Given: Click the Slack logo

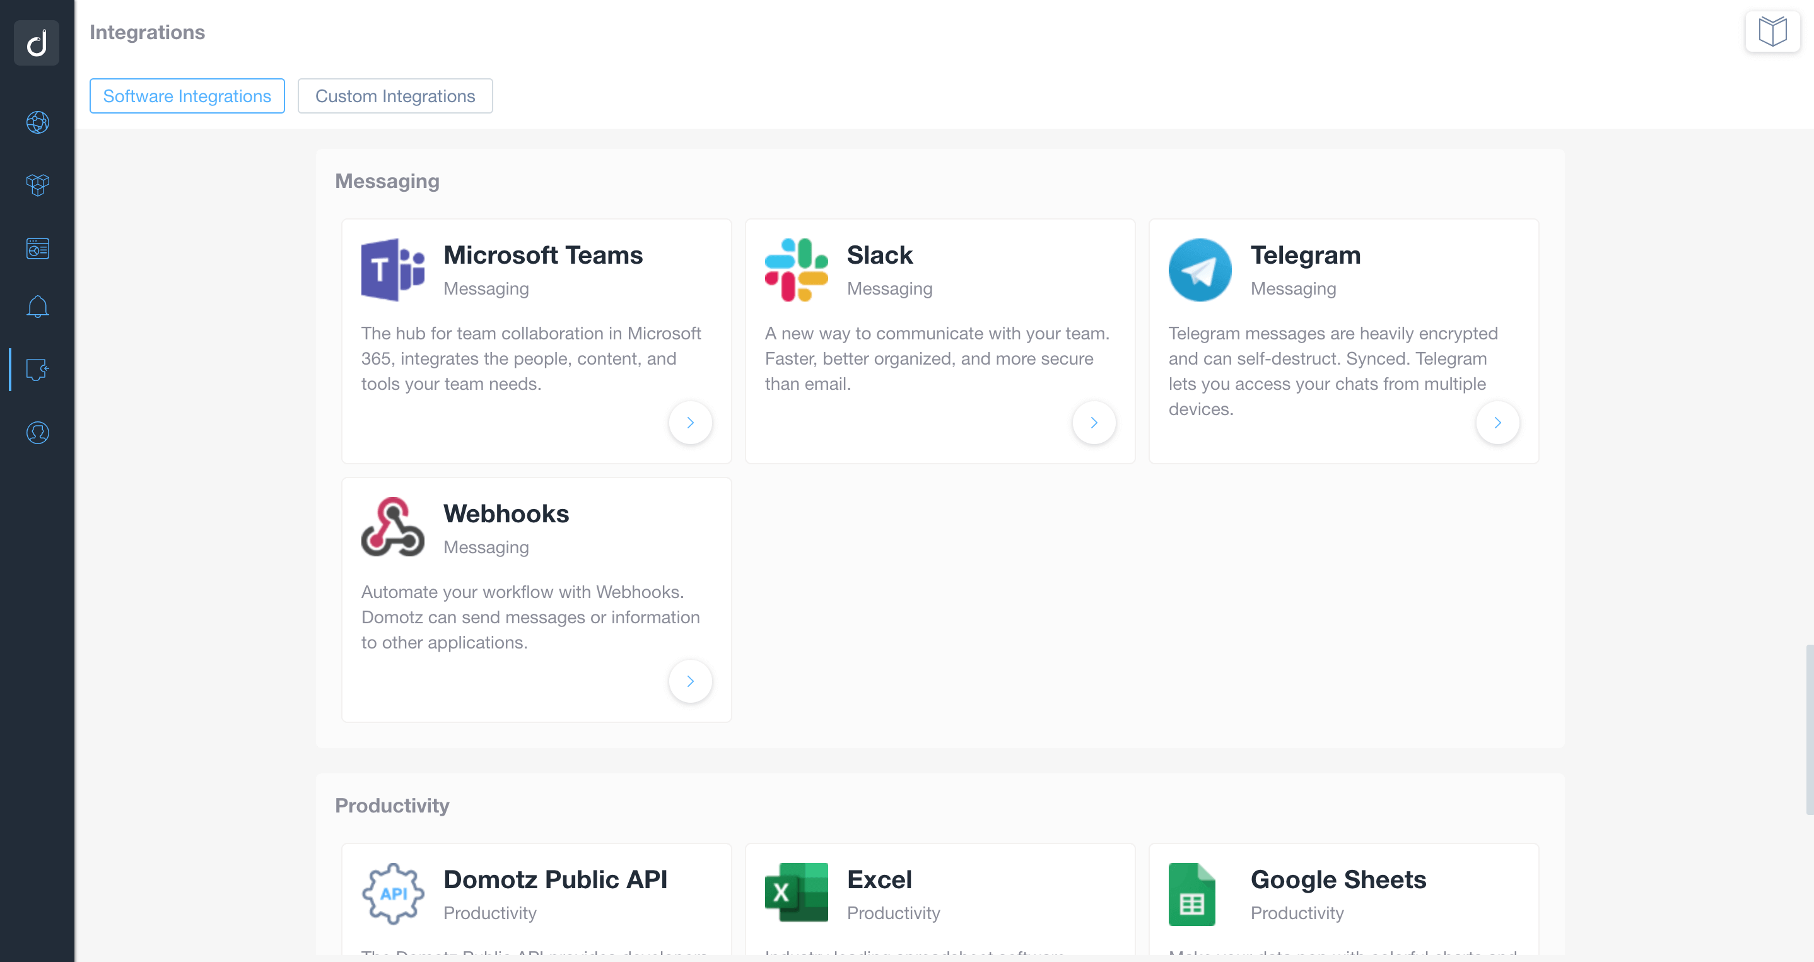Looking at the screenshot, I should (796, 270).
